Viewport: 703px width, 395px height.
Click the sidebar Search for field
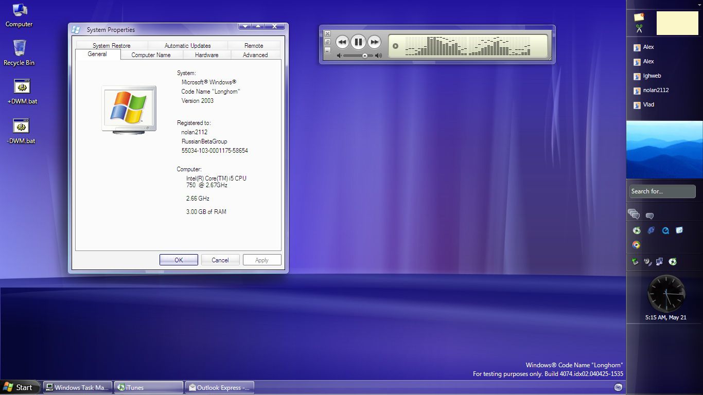662,191
